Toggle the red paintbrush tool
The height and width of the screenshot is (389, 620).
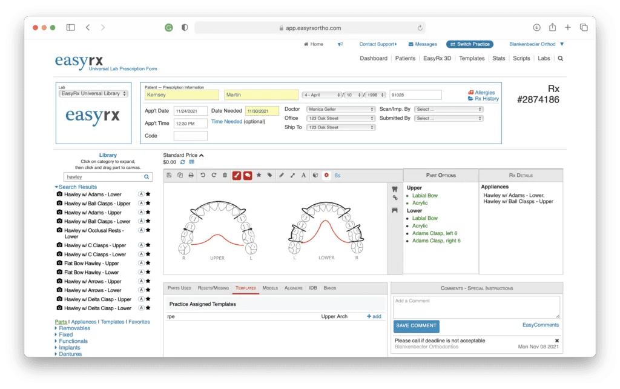tap(237, 175)
